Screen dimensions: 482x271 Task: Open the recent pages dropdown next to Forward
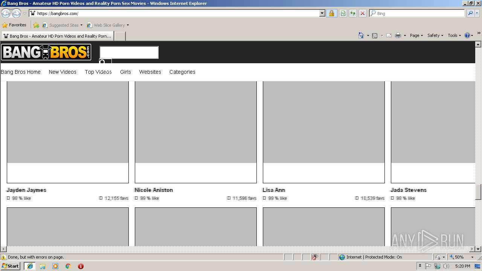(x=24, y=14)
